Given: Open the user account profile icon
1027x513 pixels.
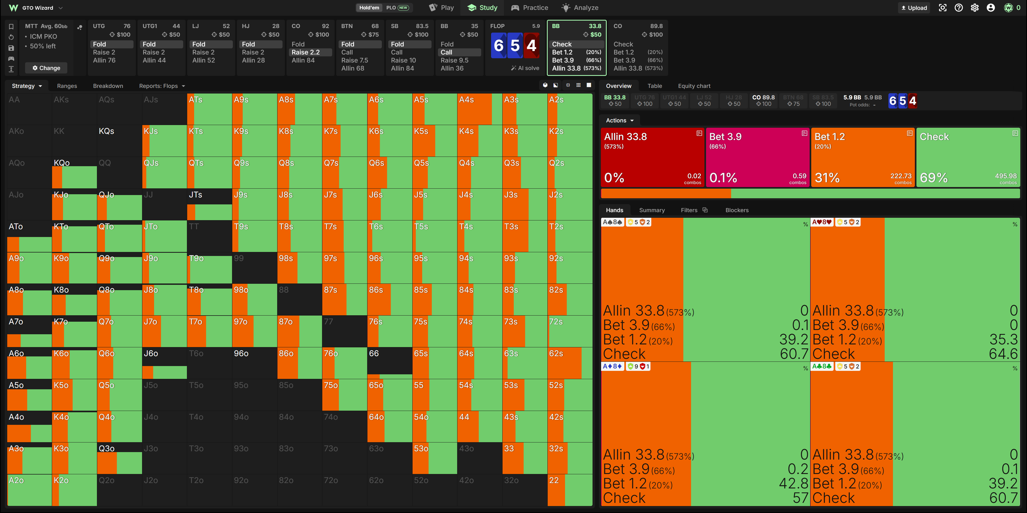Looking at the screenshot, I should point(990,7).
